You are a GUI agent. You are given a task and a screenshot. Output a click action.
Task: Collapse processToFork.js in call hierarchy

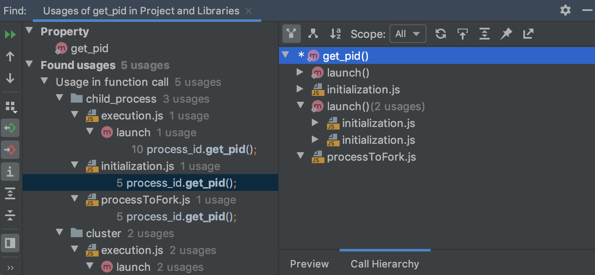[300, 156]
